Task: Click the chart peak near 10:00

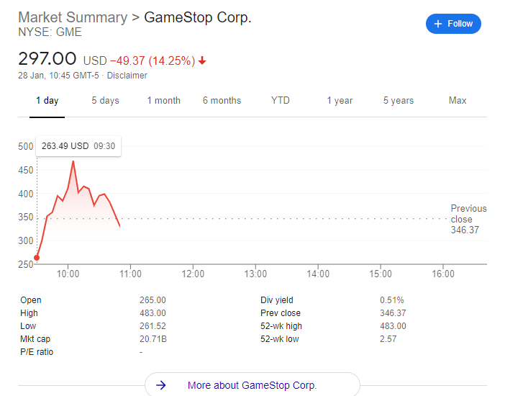Action: [x=73, y=161]
